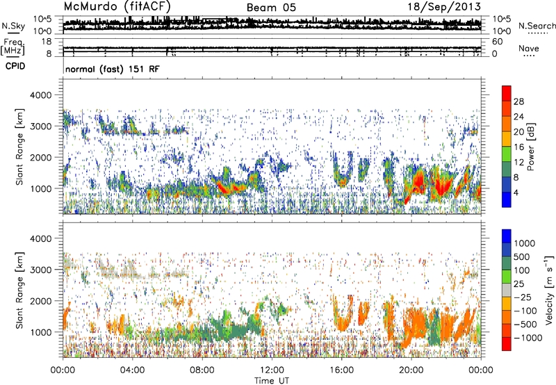Select the dark green 100–500 Velocity segment
The width and height of the screenshot is (556, 385).
pyautogui.click(x=507, y=263)
